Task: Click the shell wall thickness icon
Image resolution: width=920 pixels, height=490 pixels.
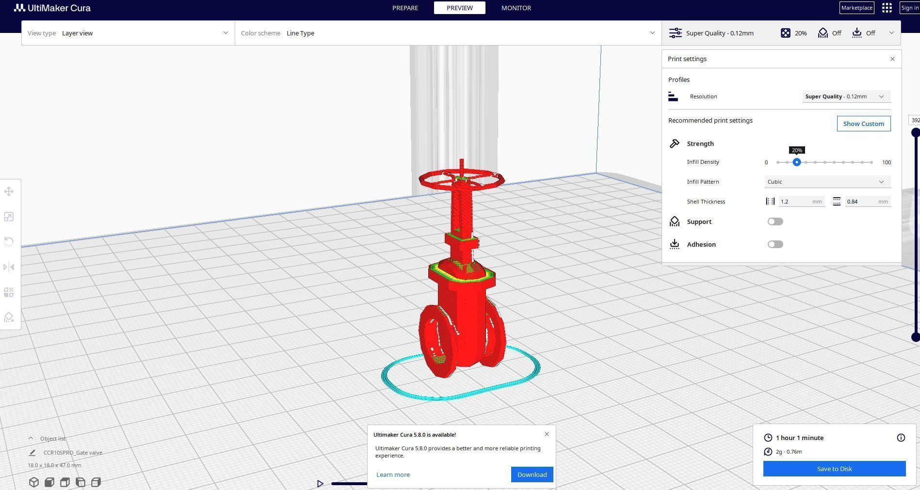Action: tap(770, 201)
